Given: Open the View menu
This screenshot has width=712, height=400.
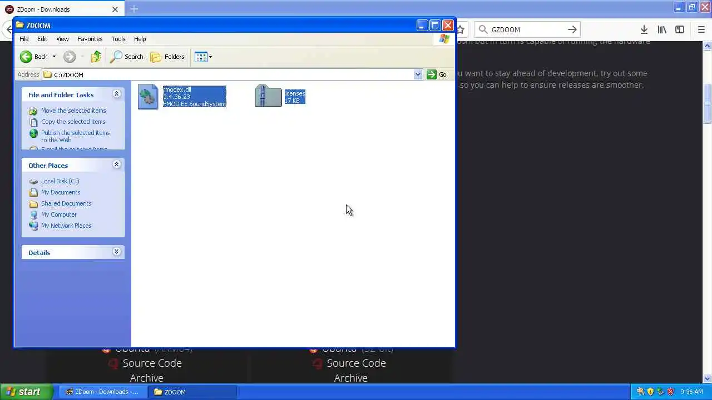Looking at the screenshot, I should point(62,39).
